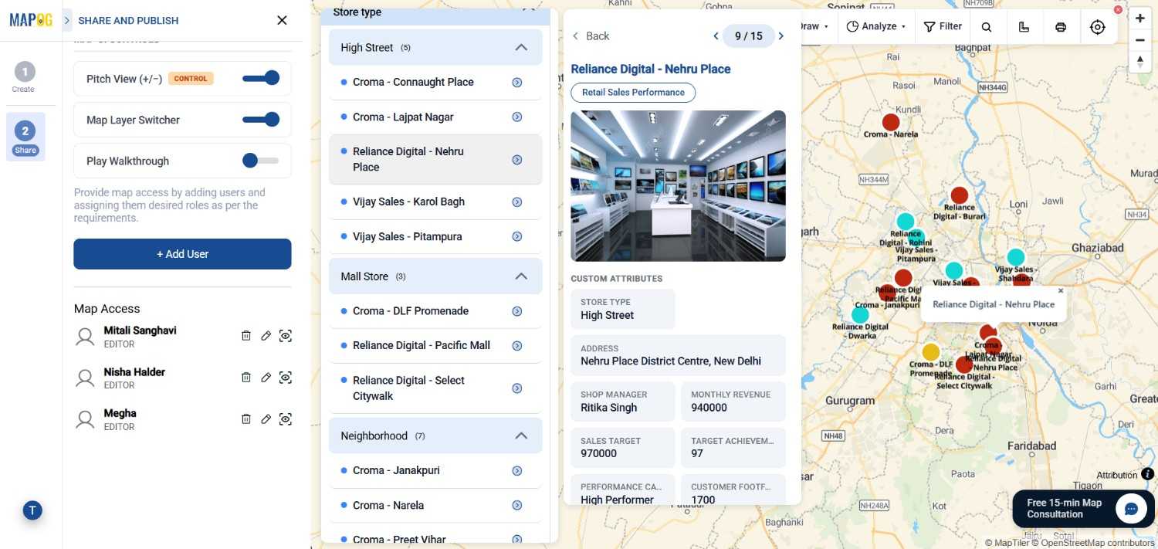View Megha's access scope icon
1158x549 pixels.
coord(286,419)
